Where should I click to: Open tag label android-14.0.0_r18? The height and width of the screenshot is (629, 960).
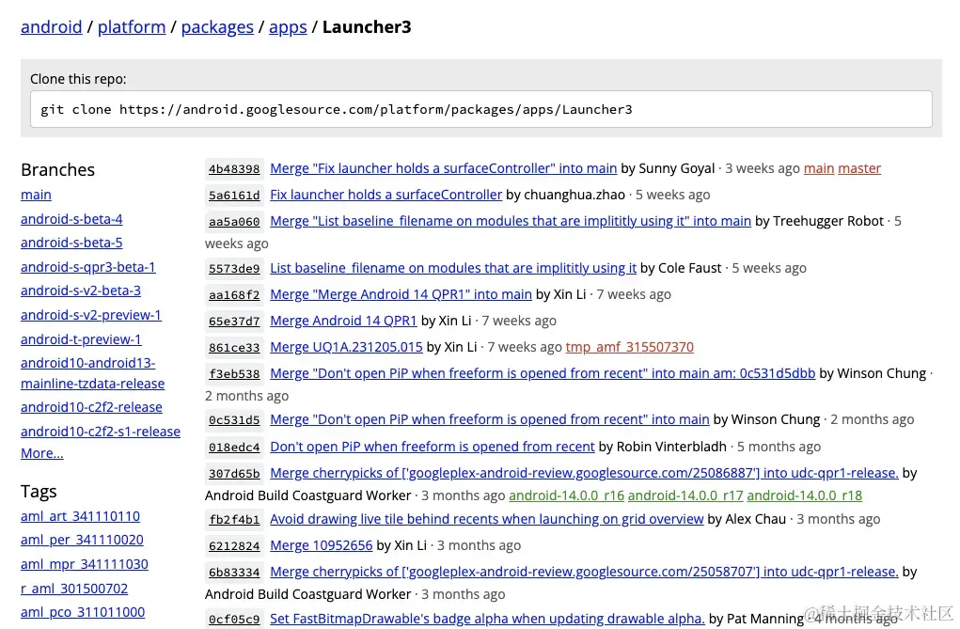[x=805, y=495]
